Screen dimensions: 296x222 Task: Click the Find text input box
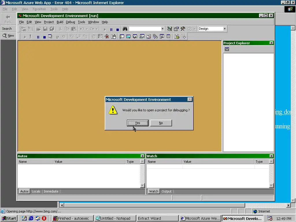click(145, 29)
